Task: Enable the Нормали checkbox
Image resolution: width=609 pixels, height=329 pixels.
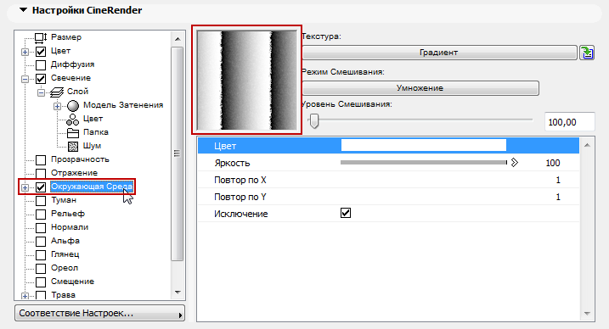Action: [x=41, y=228]
